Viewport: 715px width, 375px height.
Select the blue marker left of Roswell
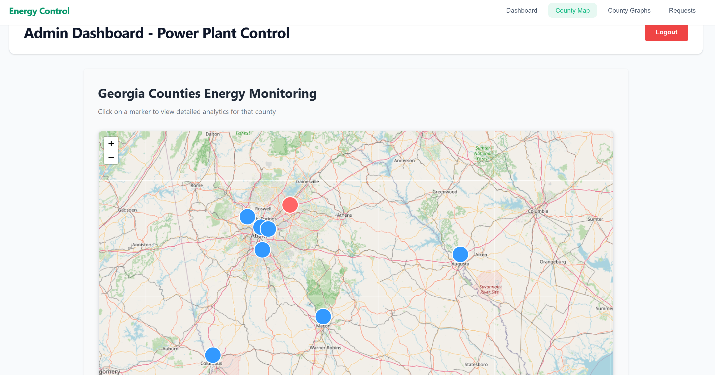[x=247, y=217]
